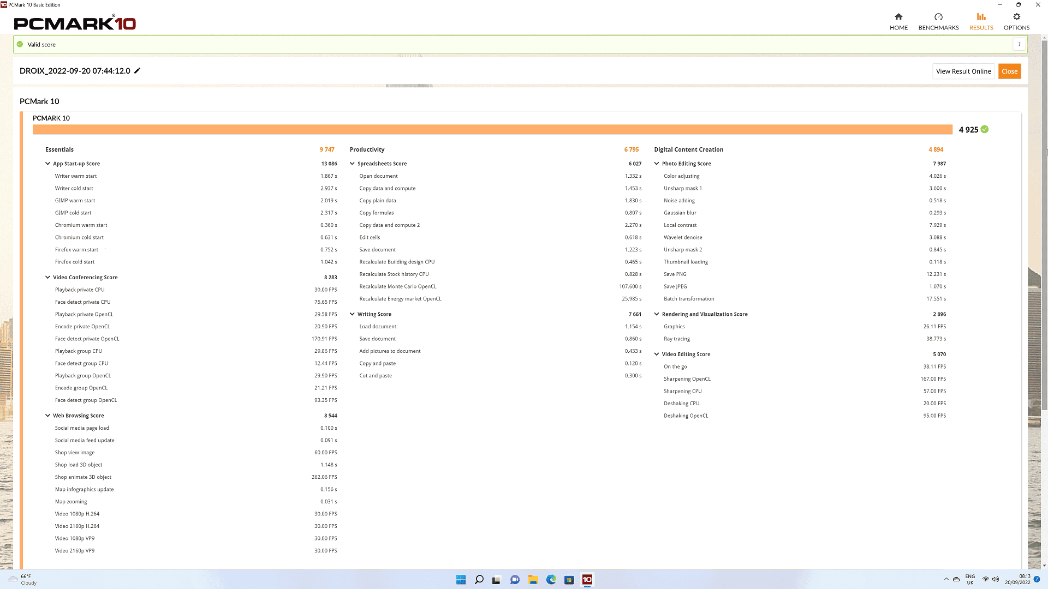Collapse Video Editing Score section
The height and width of the screenshot is (589, 1048).
[657, 354]
